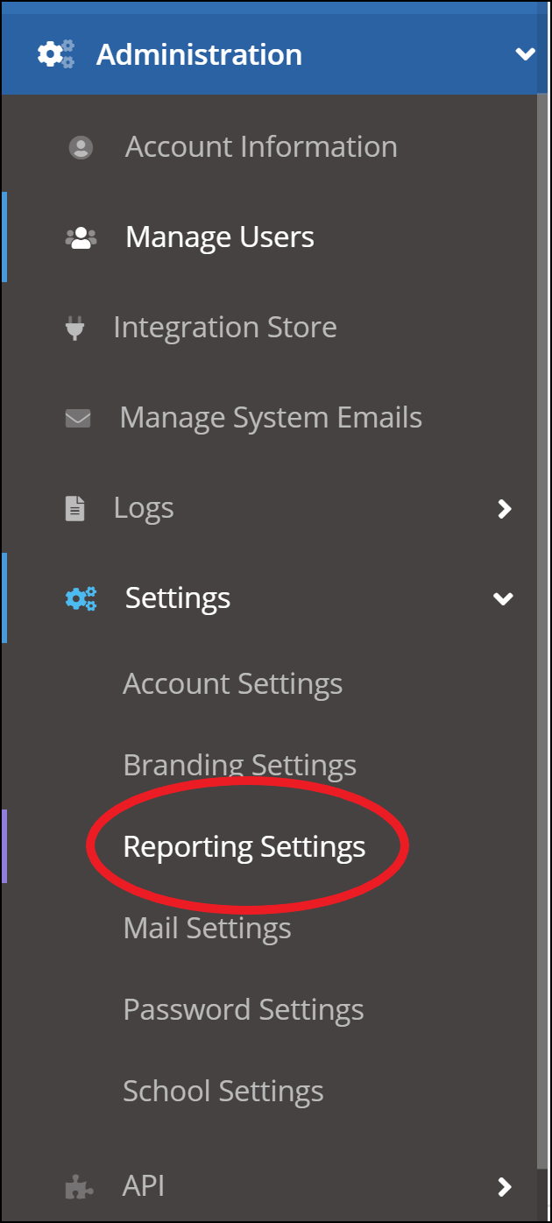
Task: Click the Integration Store text label
Action: coord(225,328)
